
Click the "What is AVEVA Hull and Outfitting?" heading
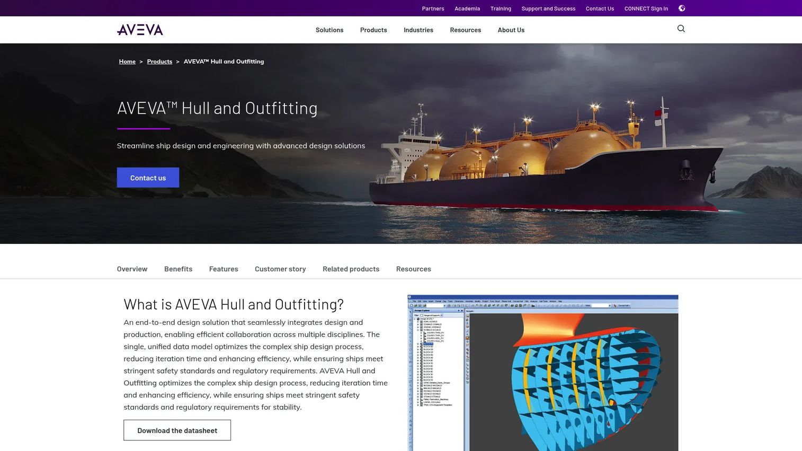[x=234, y=304]
